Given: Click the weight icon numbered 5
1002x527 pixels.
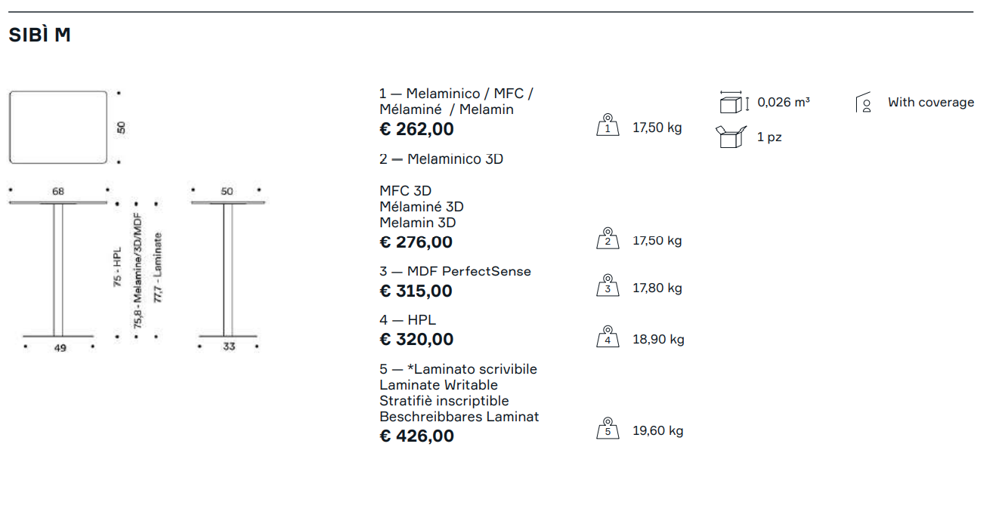Looking at the screenshot, I should [x=608, y=429].
